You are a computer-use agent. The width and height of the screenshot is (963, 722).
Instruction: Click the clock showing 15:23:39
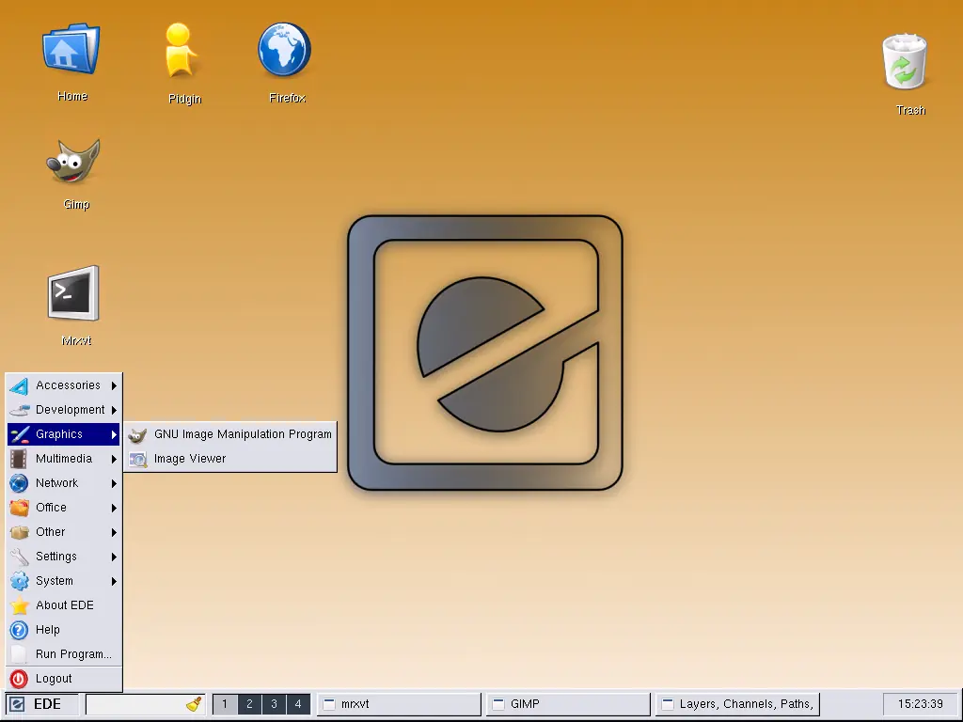920,704
